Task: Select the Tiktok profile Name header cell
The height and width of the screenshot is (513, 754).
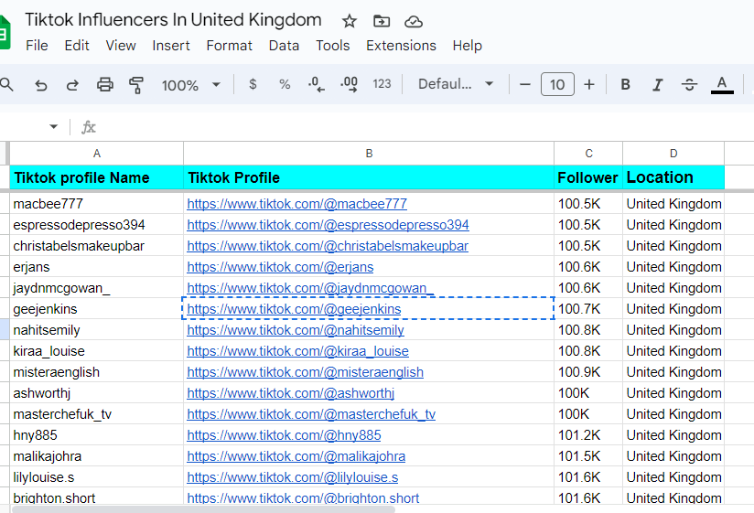Action: pos(97,177)
